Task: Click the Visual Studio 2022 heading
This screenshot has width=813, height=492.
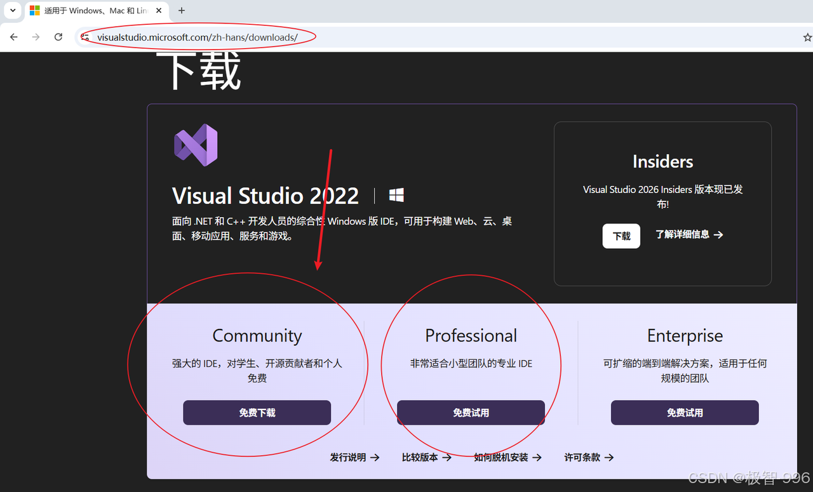Action: click(265, 196)
